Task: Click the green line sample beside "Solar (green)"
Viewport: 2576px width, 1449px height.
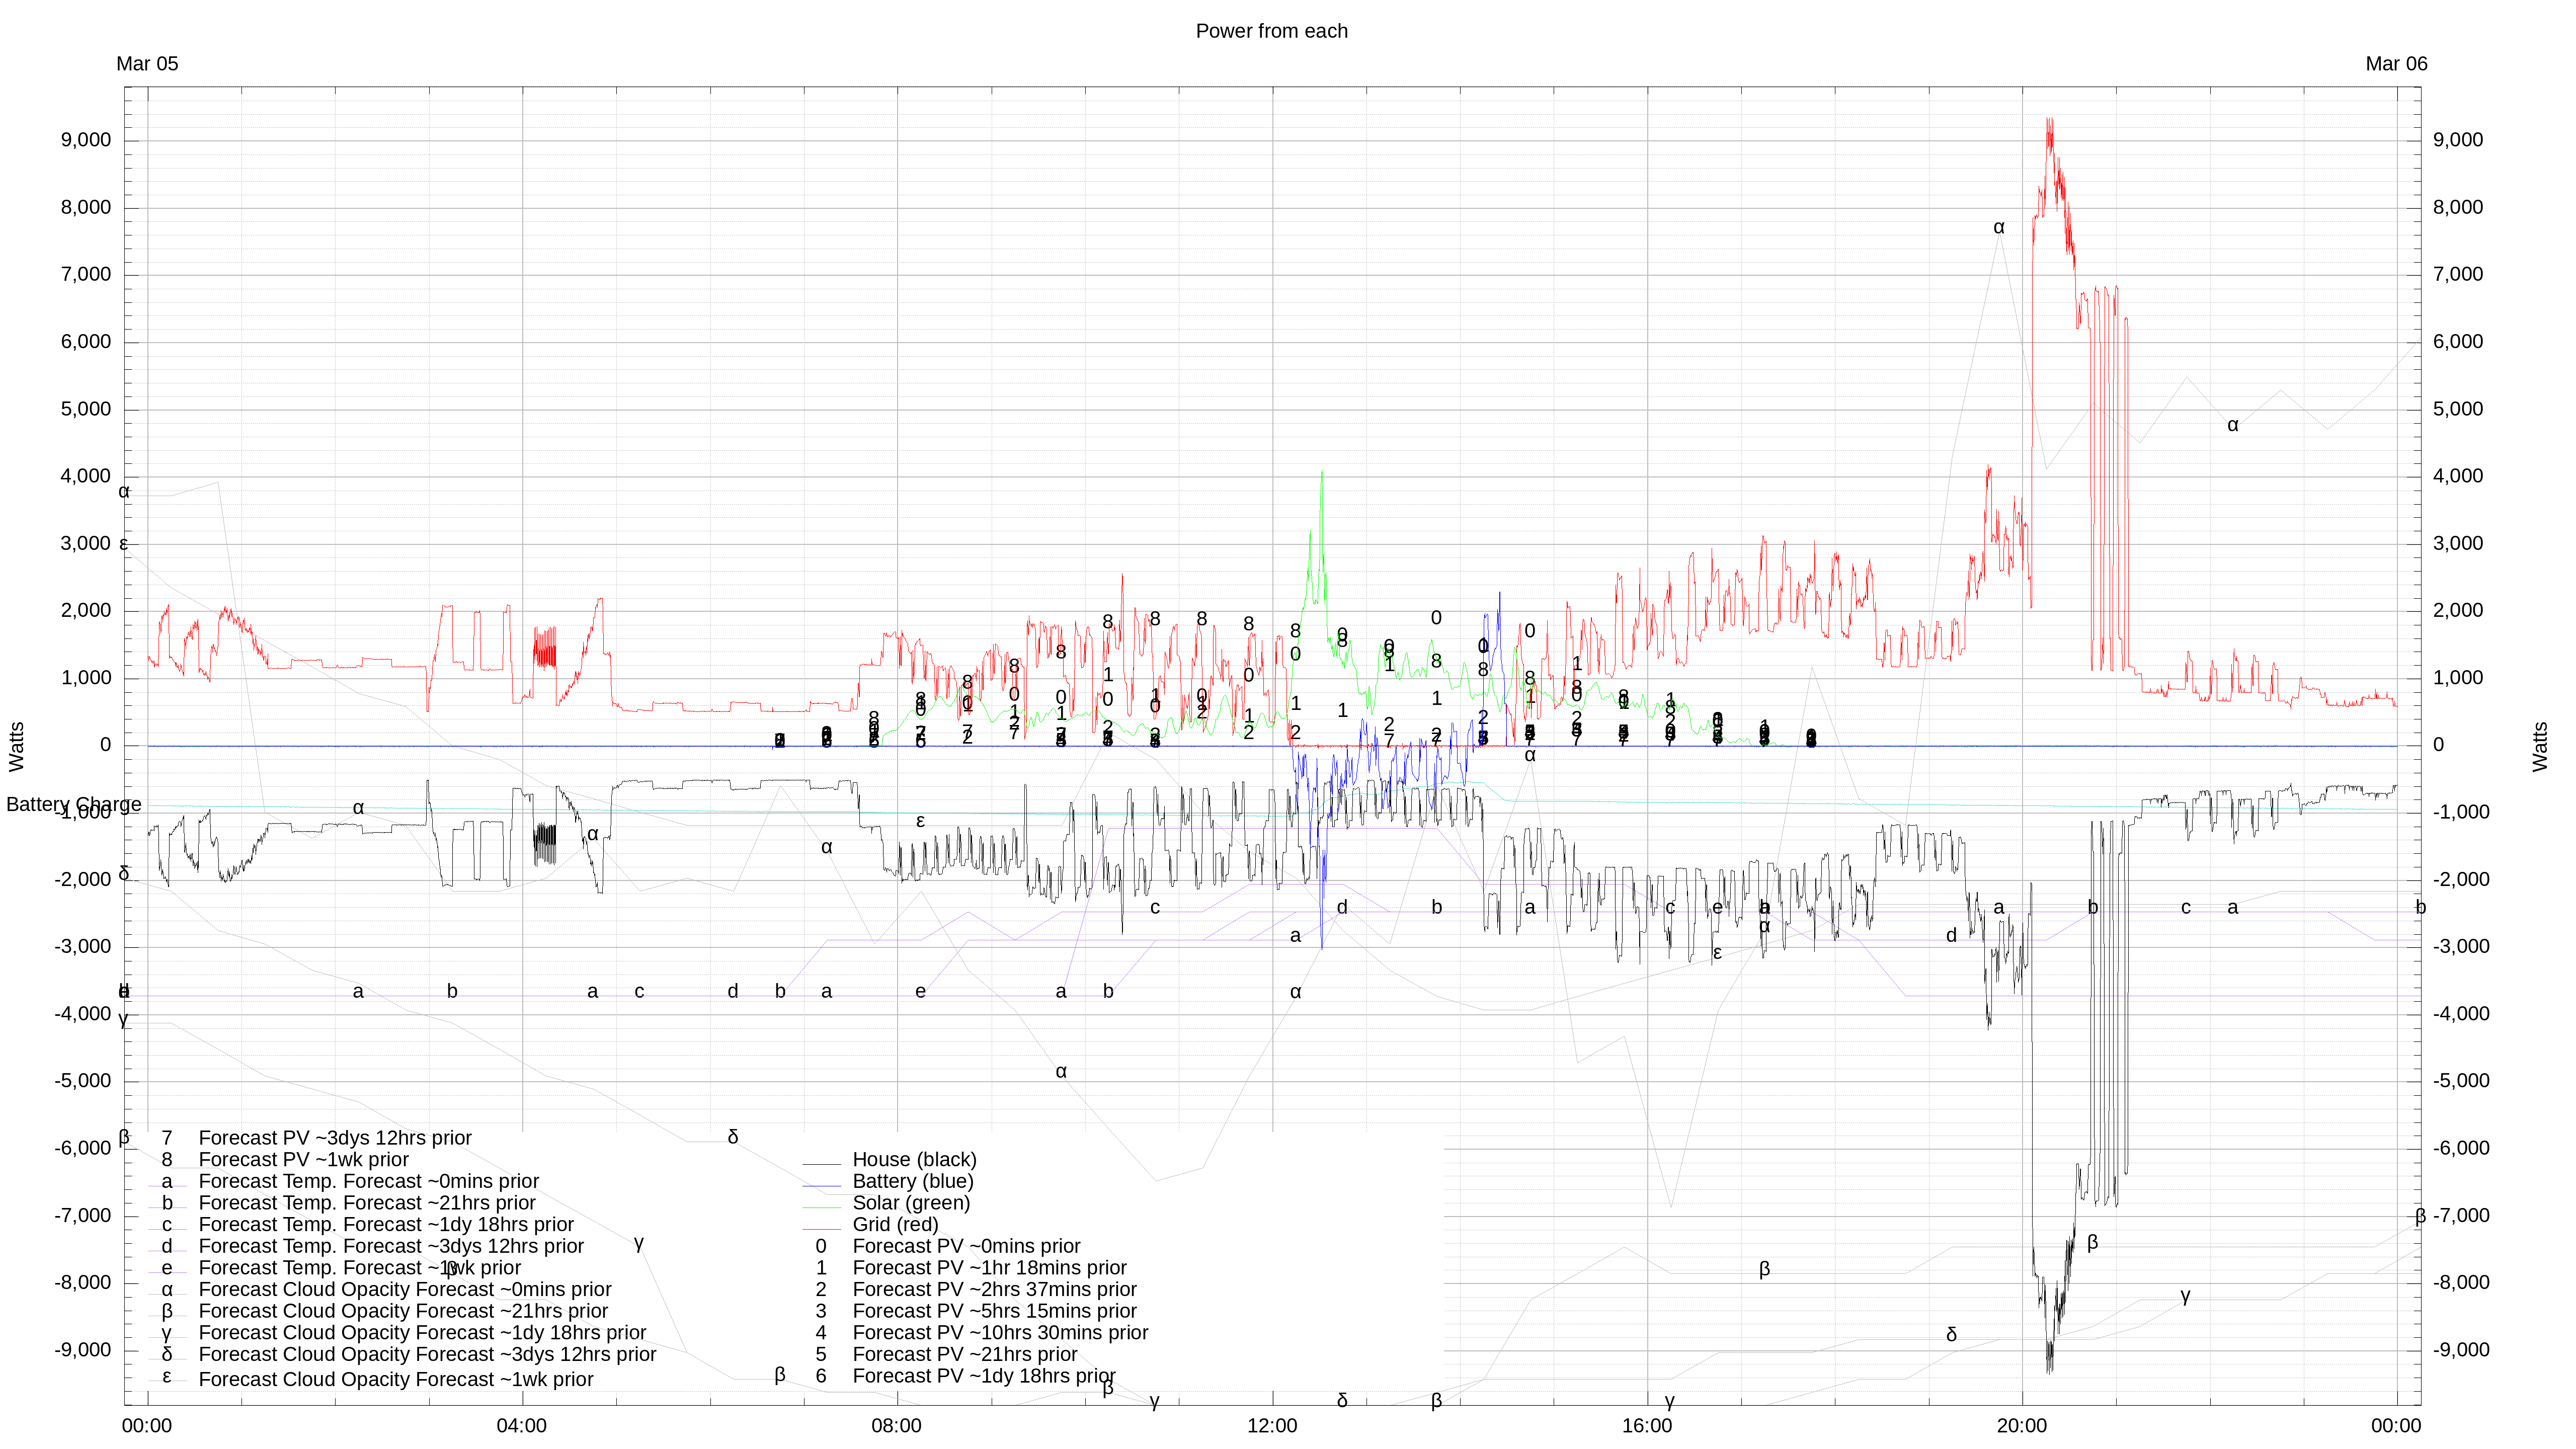Action: point(821,1208)
